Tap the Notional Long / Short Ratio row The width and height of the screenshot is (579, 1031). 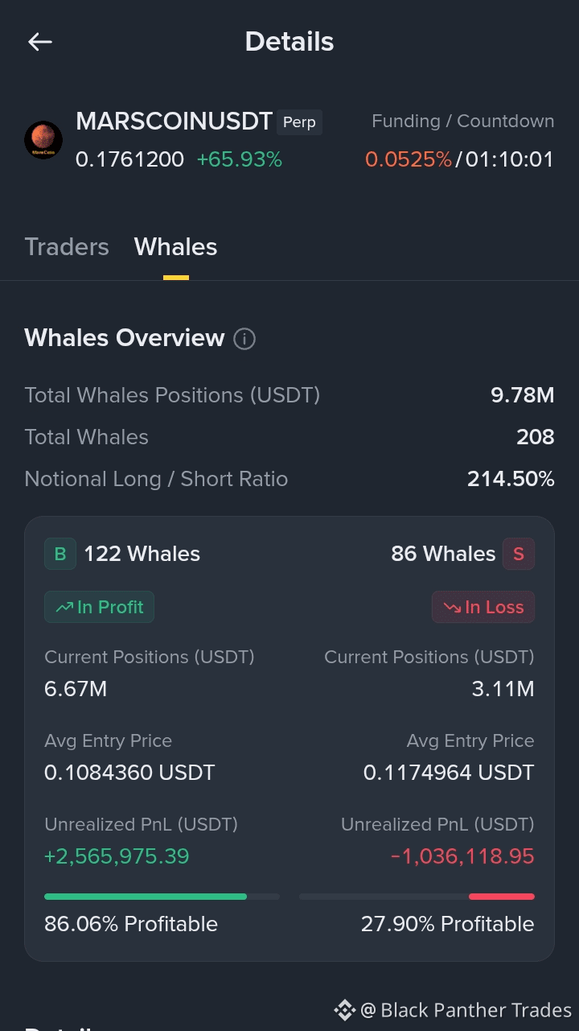[289, 479]
